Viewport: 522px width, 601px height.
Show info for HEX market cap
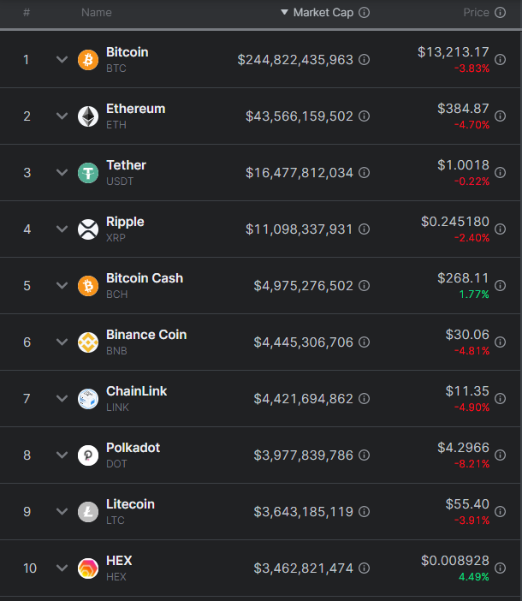365,568
